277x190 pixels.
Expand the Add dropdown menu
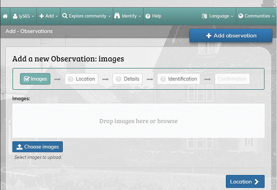coord(48,16)
